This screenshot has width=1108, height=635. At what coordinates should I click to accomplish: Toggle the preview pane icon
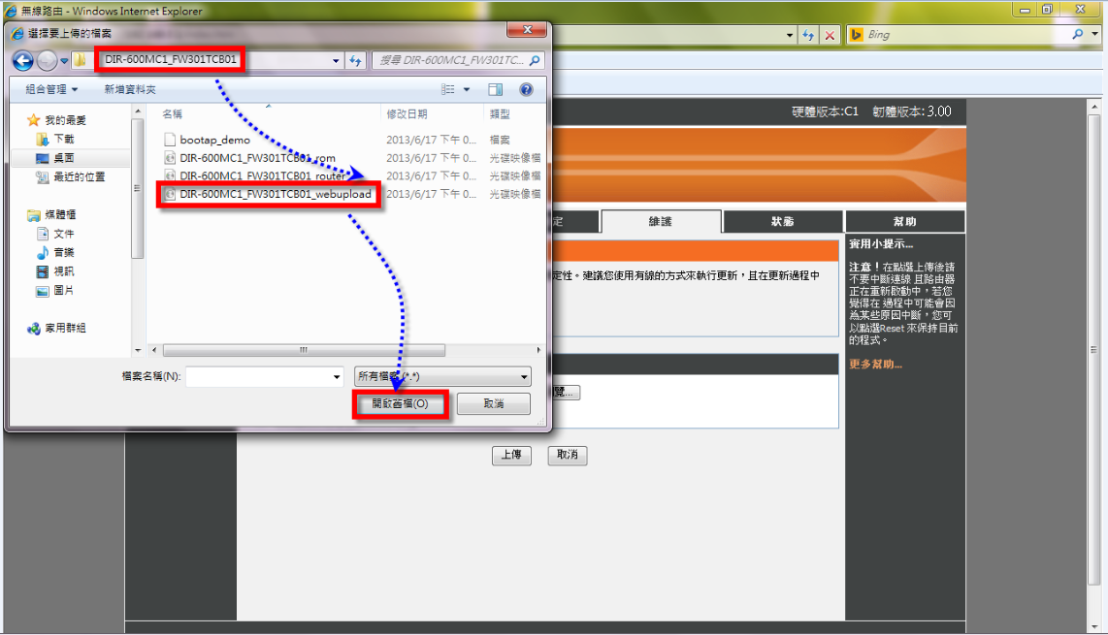(496, 89)
